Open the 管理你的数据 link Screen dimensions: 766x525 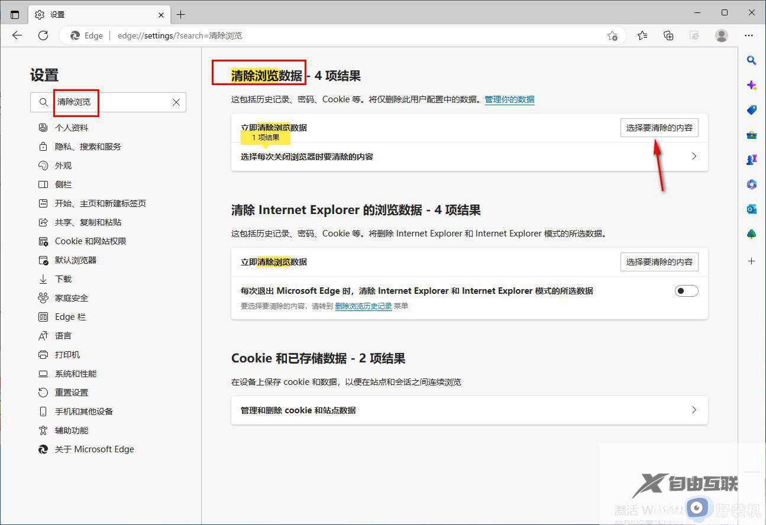coord(509,99)
